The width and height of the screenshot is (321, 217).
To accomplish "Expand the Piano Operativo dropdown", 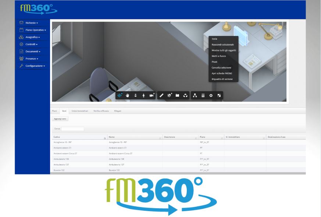I will (x=35, y=30).
